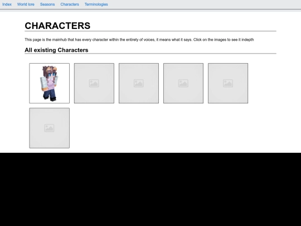
Task: Click the All existing Characters heading
Action: (56, 50)
